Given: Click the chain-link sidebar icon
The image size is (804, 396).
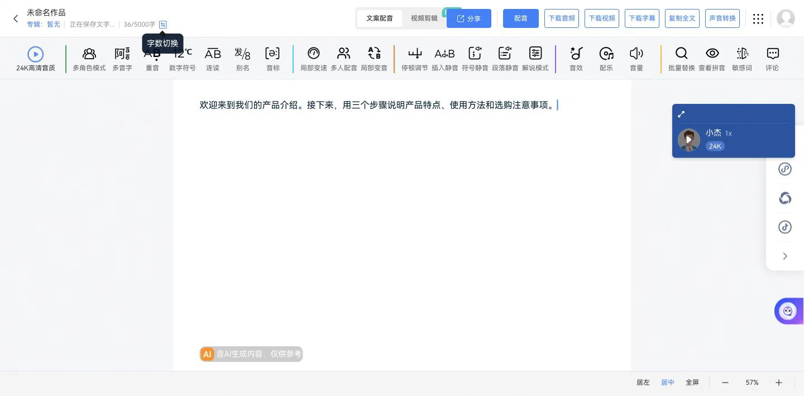Looking at the screenshot, I should tap(785, 169).
